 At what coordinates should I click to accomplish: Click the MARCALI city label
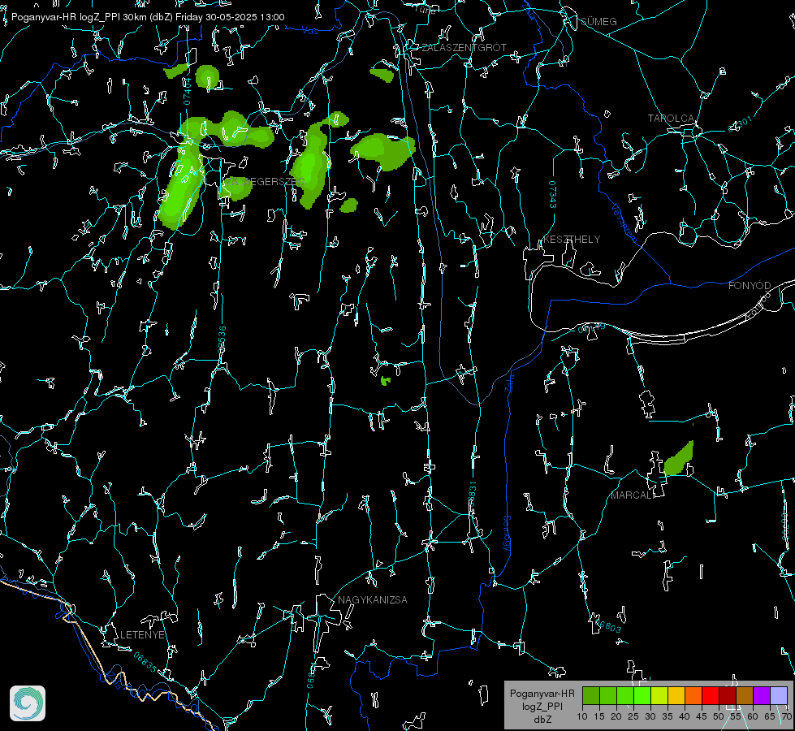[x=633, y=495]
